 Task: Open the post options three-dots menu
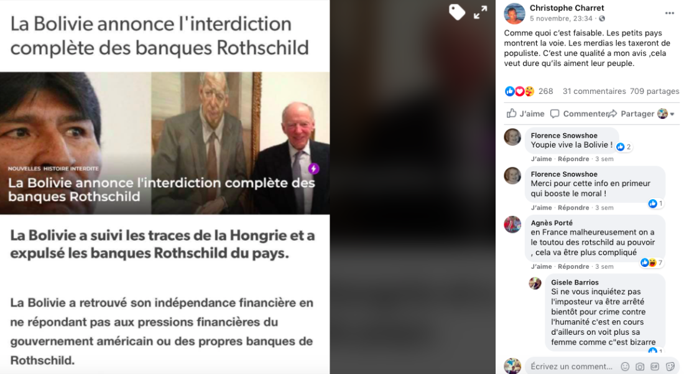(x=670, y=13)
